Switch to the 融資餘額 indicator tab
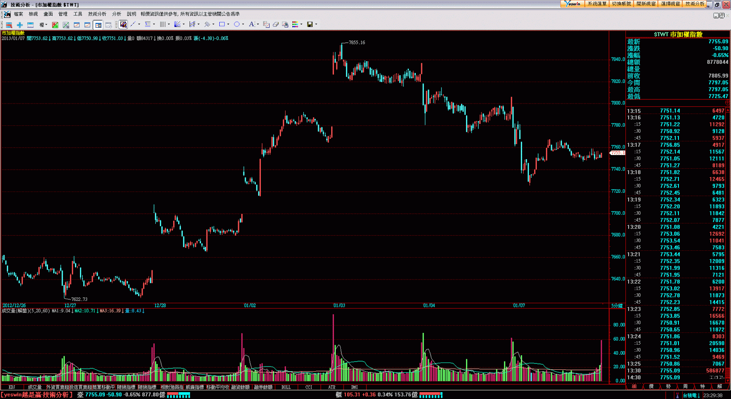Viewport: 731px width, 399px height. tap(240, 387)
